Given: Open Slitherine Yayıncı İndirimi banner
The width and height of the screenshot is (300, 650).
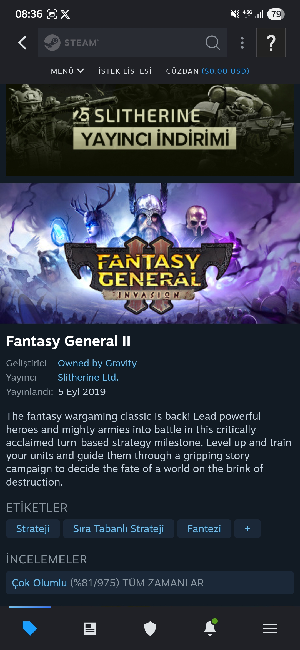Looking at the screenshot, I should pos(150,130).
